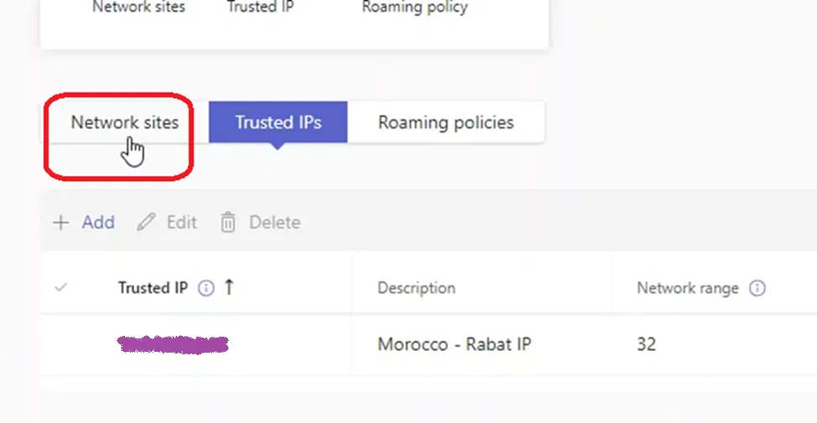
Task: Click the Description column header
Action: click(x=416, y=288)
